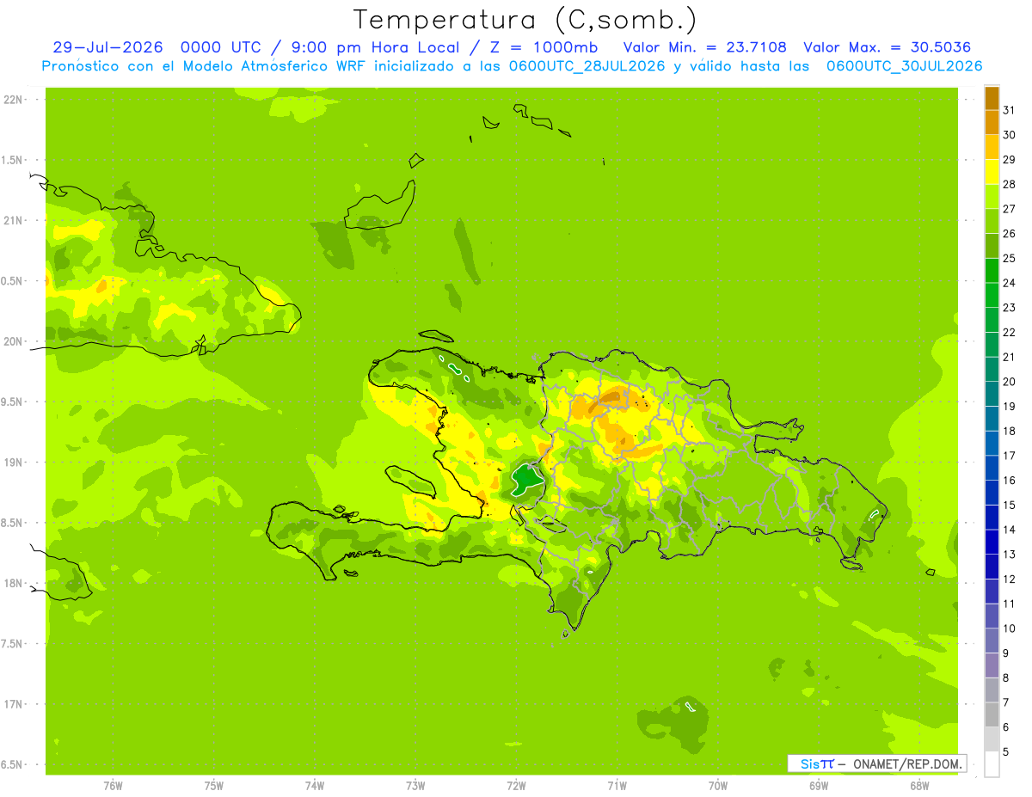Click the "21N" latitude label
Image resolution: width=1032 pixels, height=797 pixels.
click(x=13, y=221)
